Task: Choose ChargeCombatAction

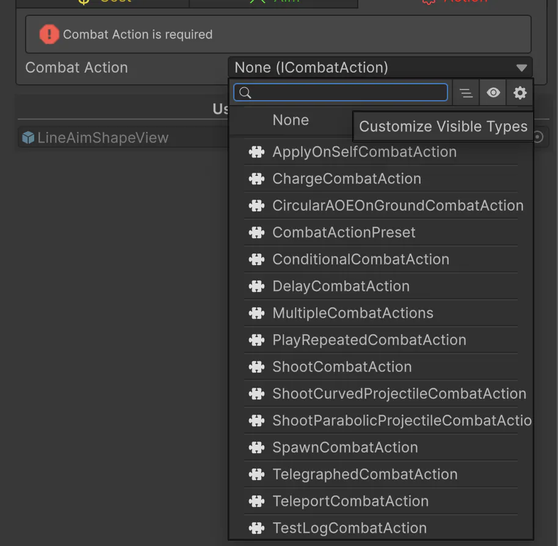Action: (x=381, y=179)
